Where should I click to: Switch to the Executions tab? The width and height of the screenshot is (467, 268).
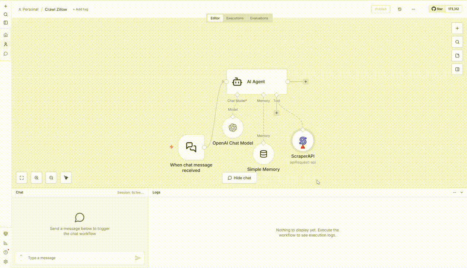tap(235, 18)
